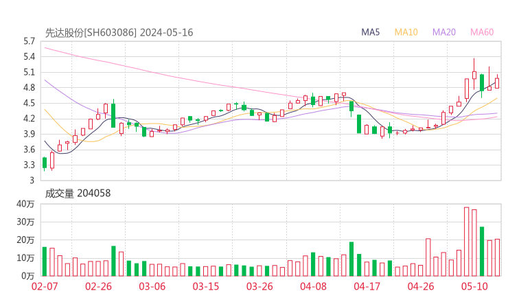Click the 3.3 price axis label
Viewport: 508px width, 302px height.
[x=29, y=165]
